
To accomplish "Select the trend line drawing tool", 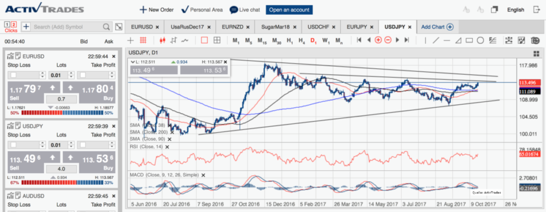I will point(436,40).
